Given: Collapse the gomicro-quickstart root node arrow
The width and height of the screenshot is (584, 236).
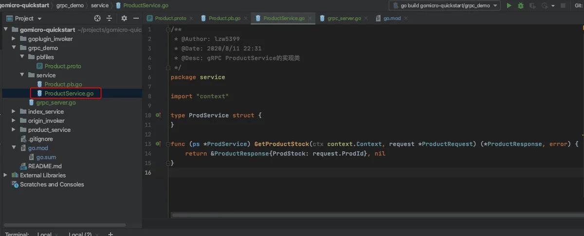Looking at the screenshot, I should [6, 30].
